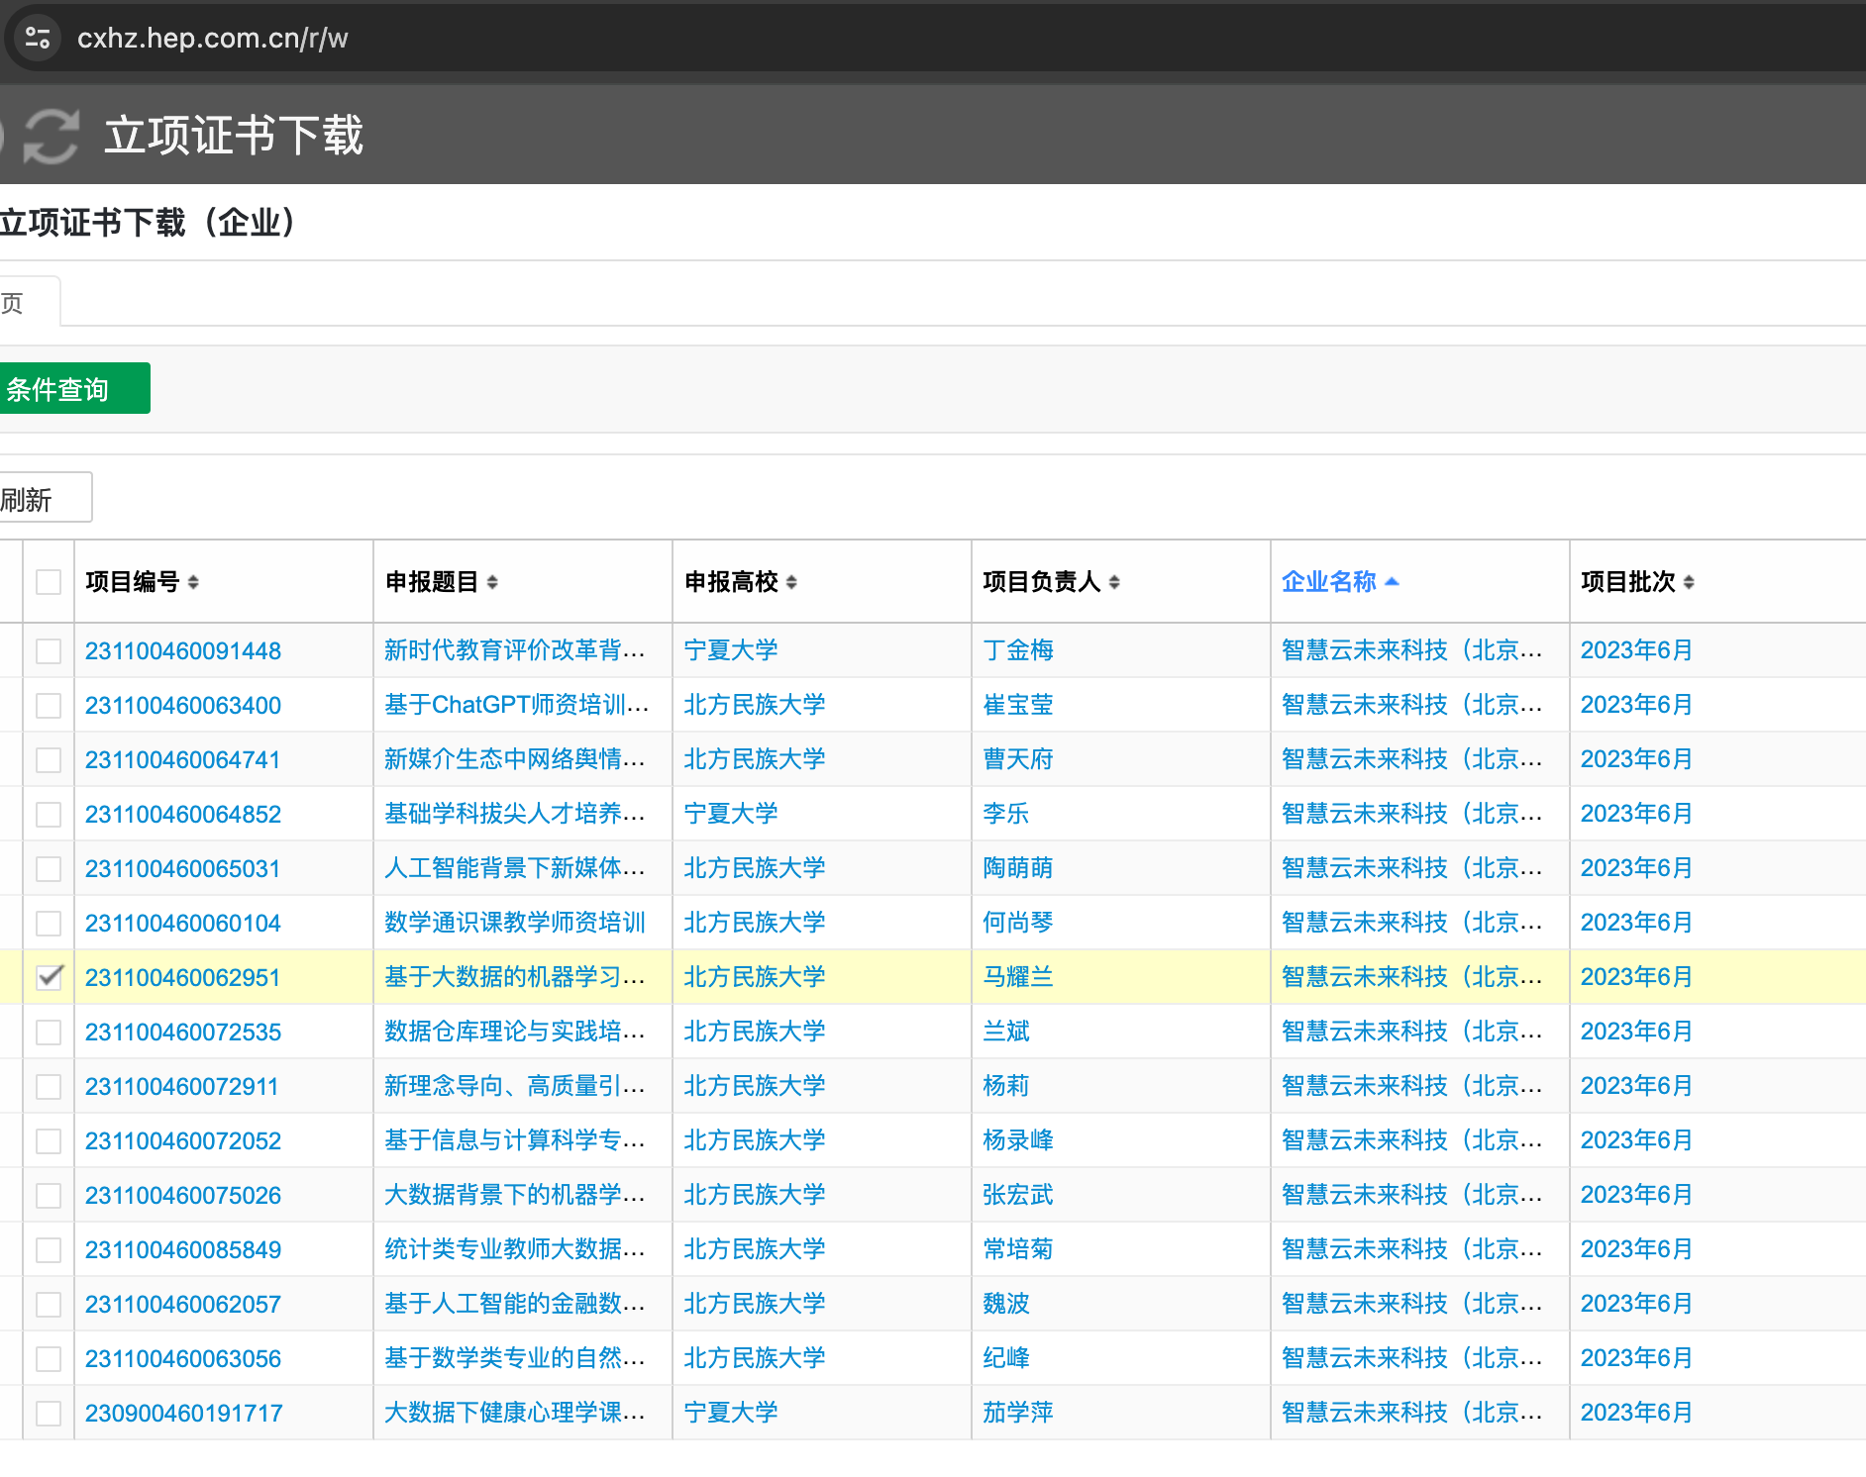The width and height of the screenshot is (1866, 1477).
Task: Click project leader 杨莉
Action: pyautogui.click(x=1006, y=1086)
